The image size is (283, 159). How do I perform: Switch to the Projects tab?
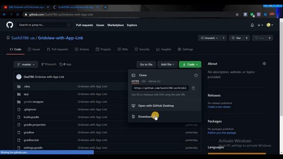[103, 49]
